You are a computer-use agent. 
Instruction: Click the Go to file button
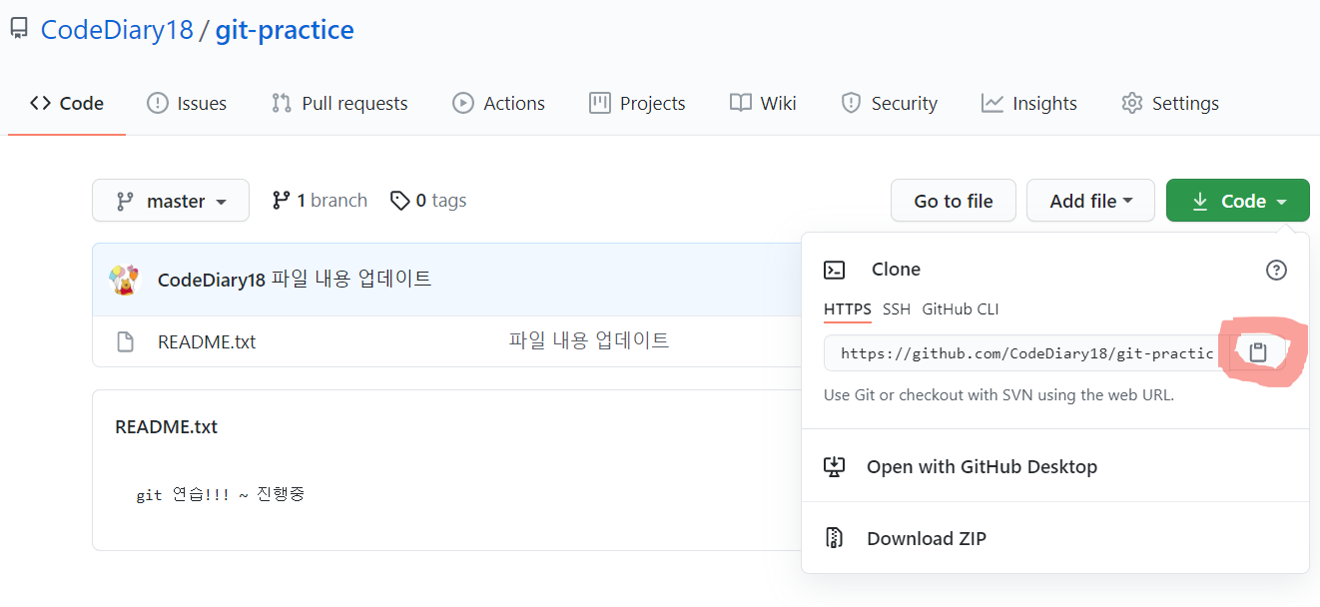[x=954, y=201]
